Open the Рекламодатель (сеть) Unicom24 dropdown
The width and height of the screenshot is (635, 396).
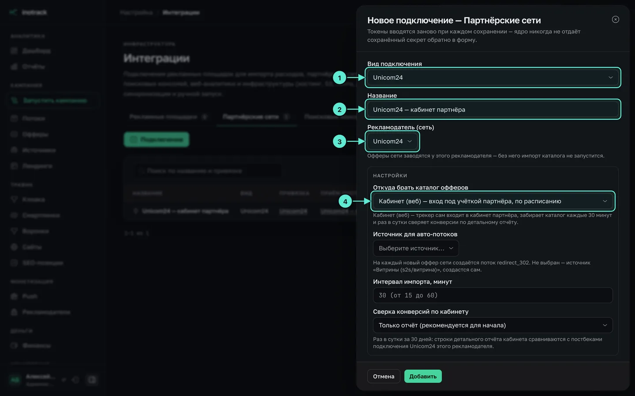[x=392, y=141]
